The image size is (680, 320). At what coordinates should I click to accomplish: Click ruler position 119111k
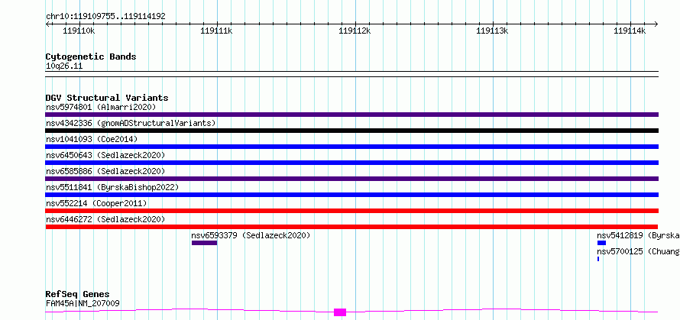coord(217,31)
